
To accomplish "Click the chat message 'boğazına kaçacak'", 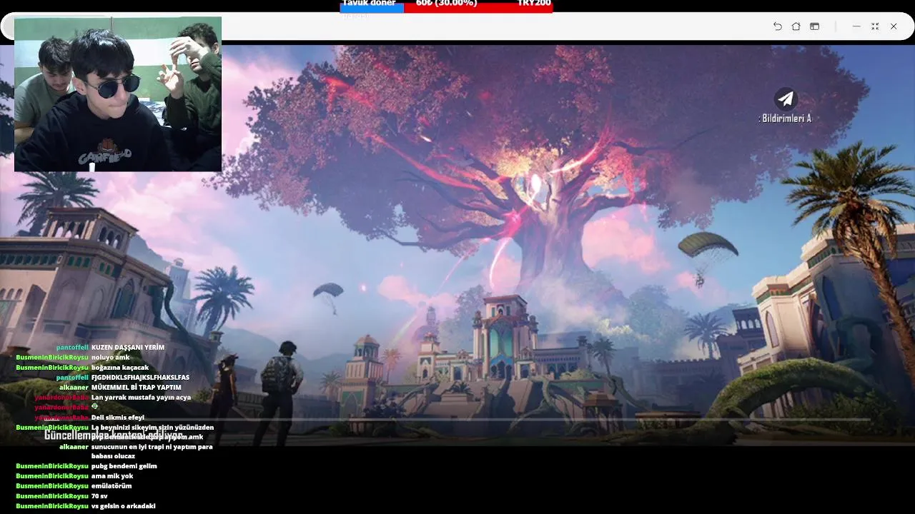I will pyautogui.click(x=120, y=368).
